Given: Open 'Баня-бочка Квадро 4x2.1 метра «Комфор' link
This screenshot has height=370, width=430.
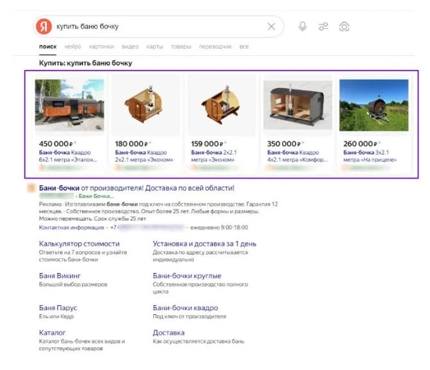Looking at the screenshot, I should tap(297, 156).
